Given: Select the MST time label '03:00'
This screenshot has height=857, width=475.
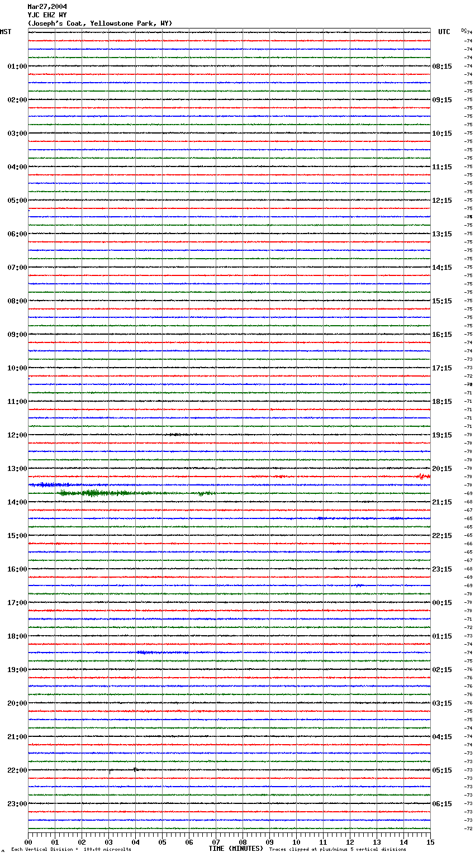Looking at the screenshot, I should click(x=17, y=134).
